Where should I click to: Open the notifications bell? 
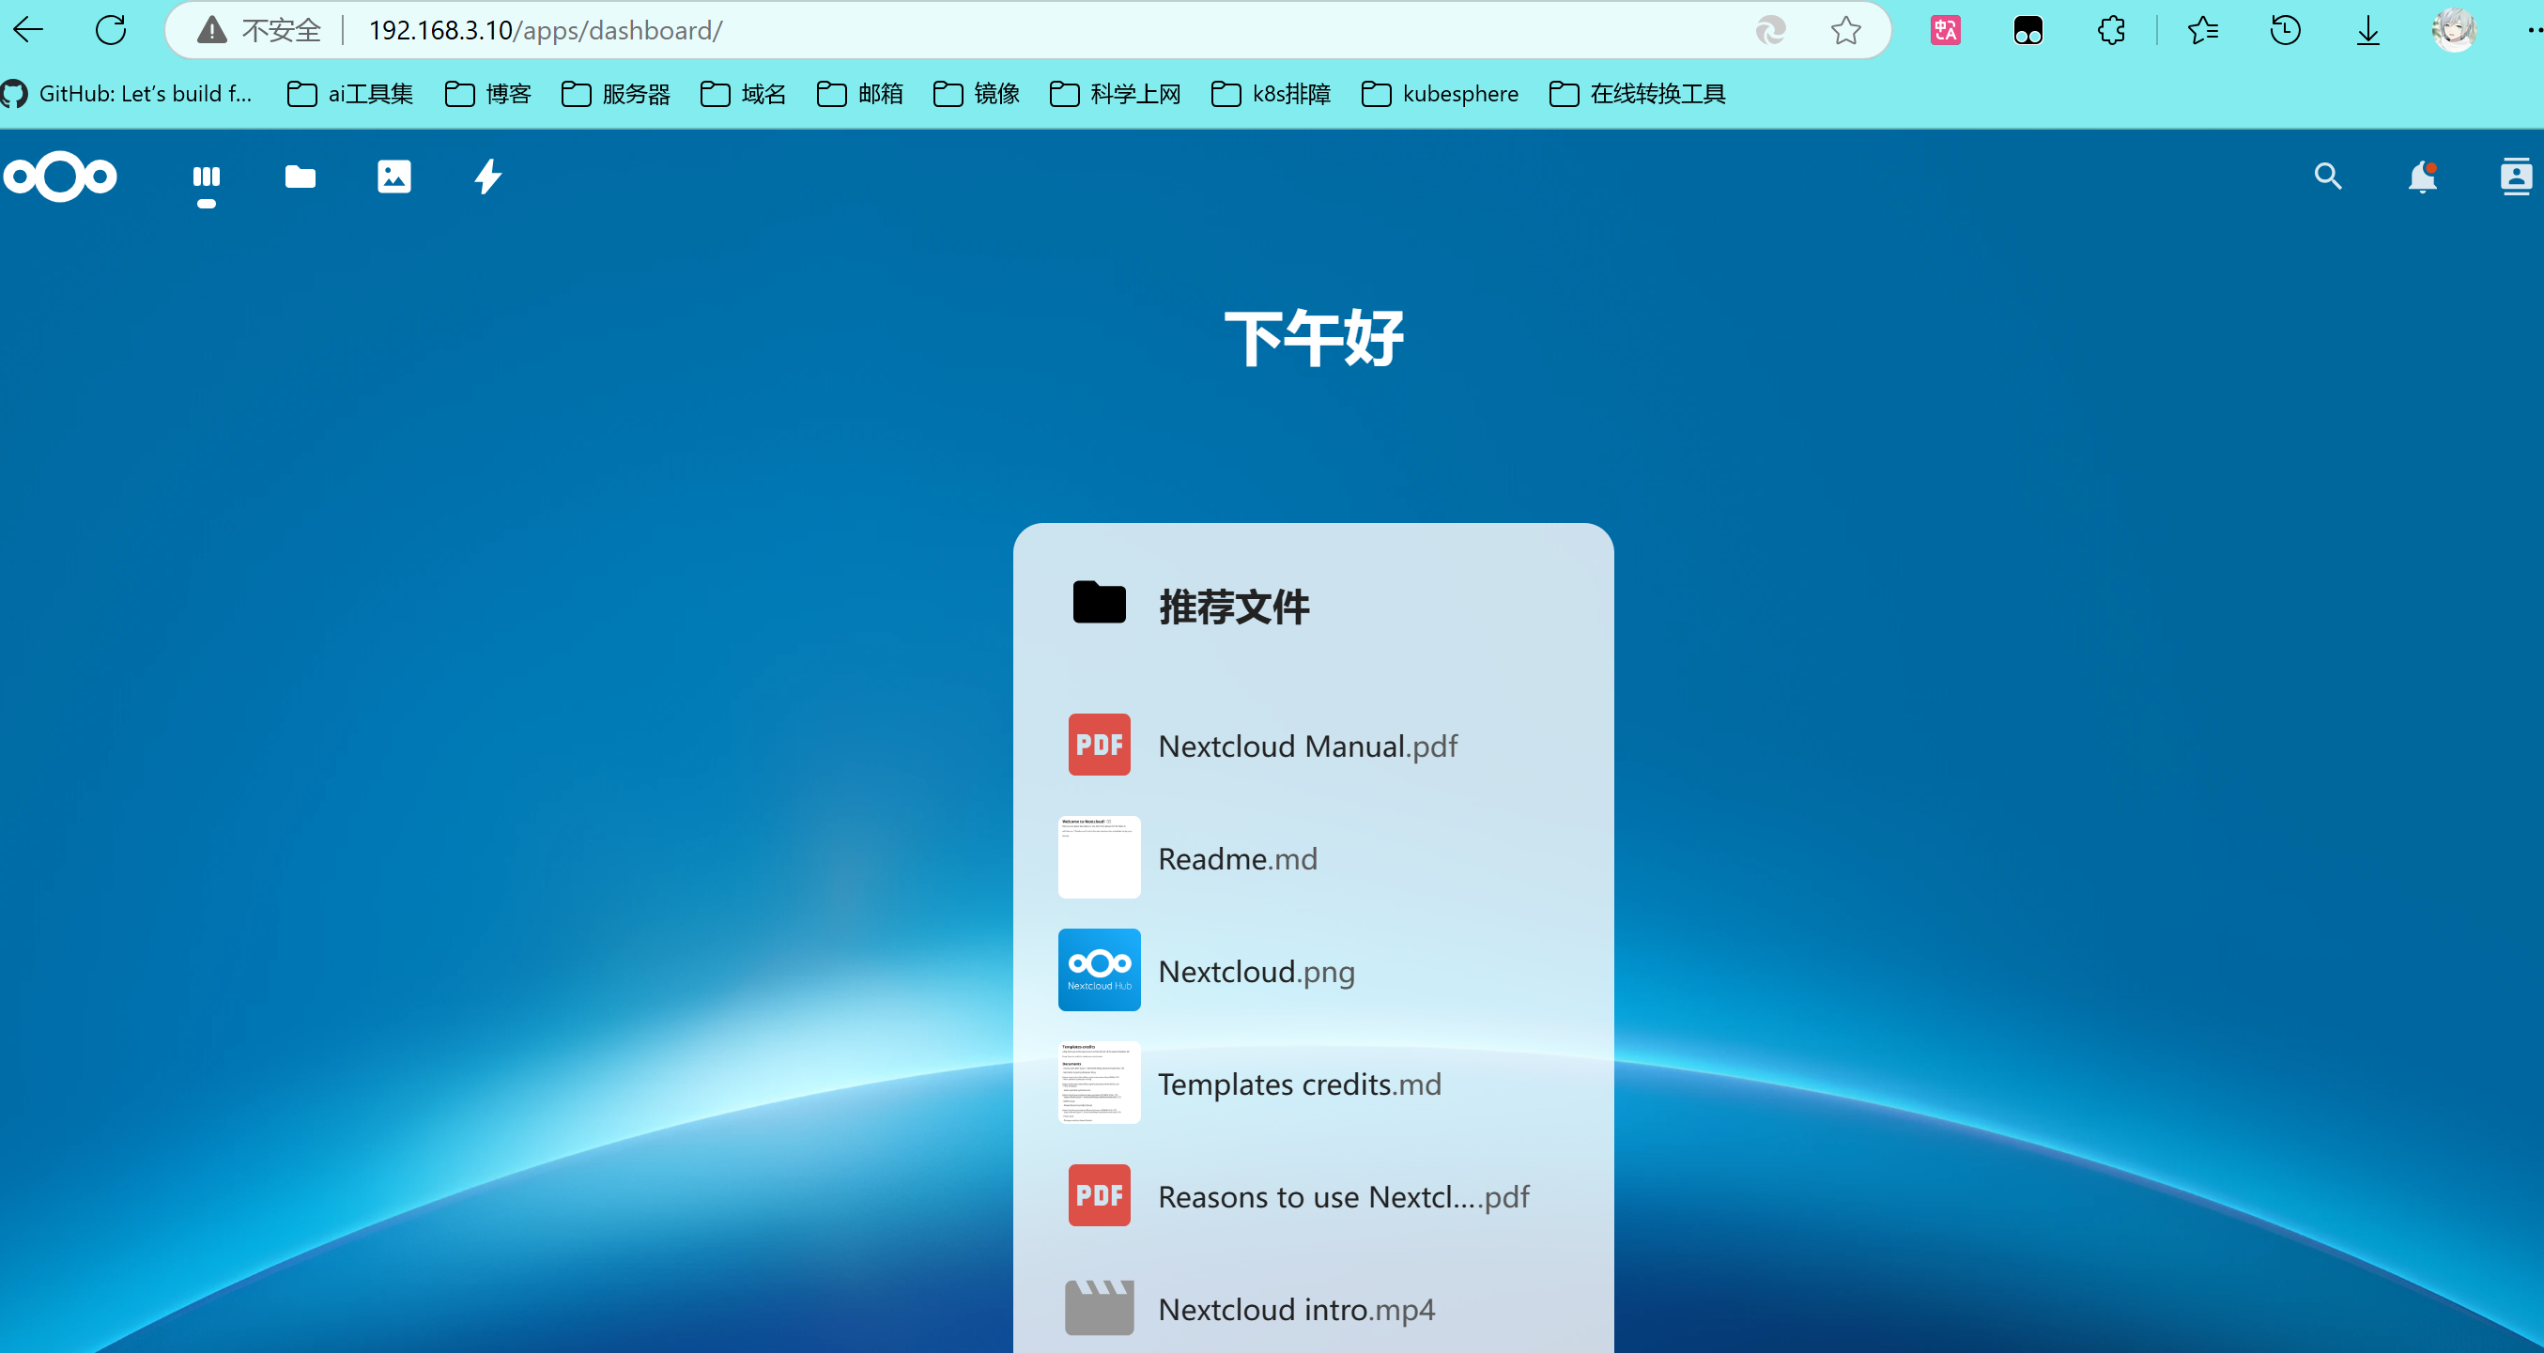click(2422, 177)
